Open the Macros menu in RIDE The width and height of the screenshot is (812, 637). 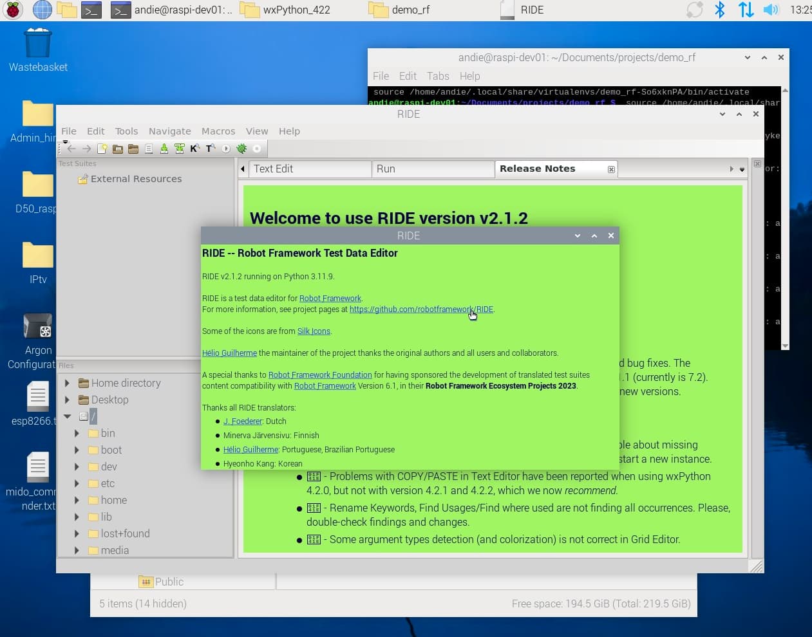218,131
